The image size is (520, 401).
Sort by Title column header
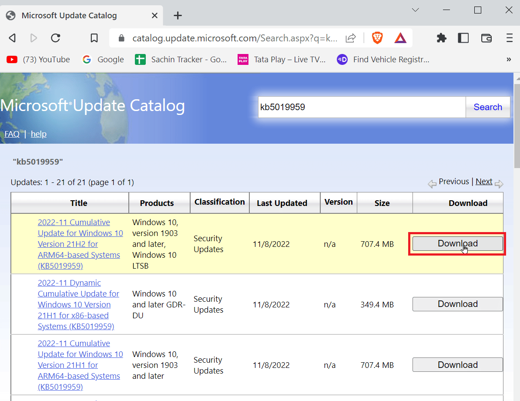point(79,203)
